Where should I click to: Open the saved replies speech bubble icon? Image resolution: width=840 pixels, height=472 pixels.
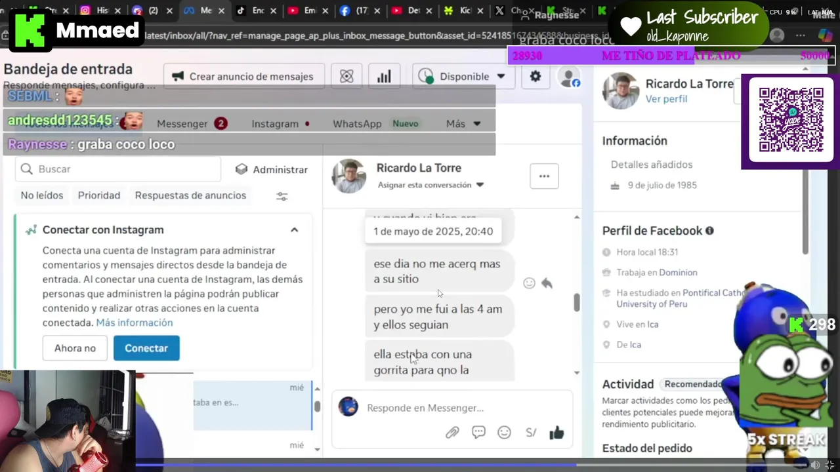(478, 433)
